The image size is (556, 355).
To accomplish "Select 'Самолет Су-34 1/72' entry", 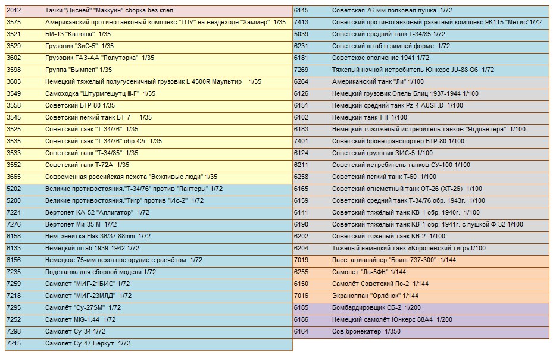I will 75,331.
